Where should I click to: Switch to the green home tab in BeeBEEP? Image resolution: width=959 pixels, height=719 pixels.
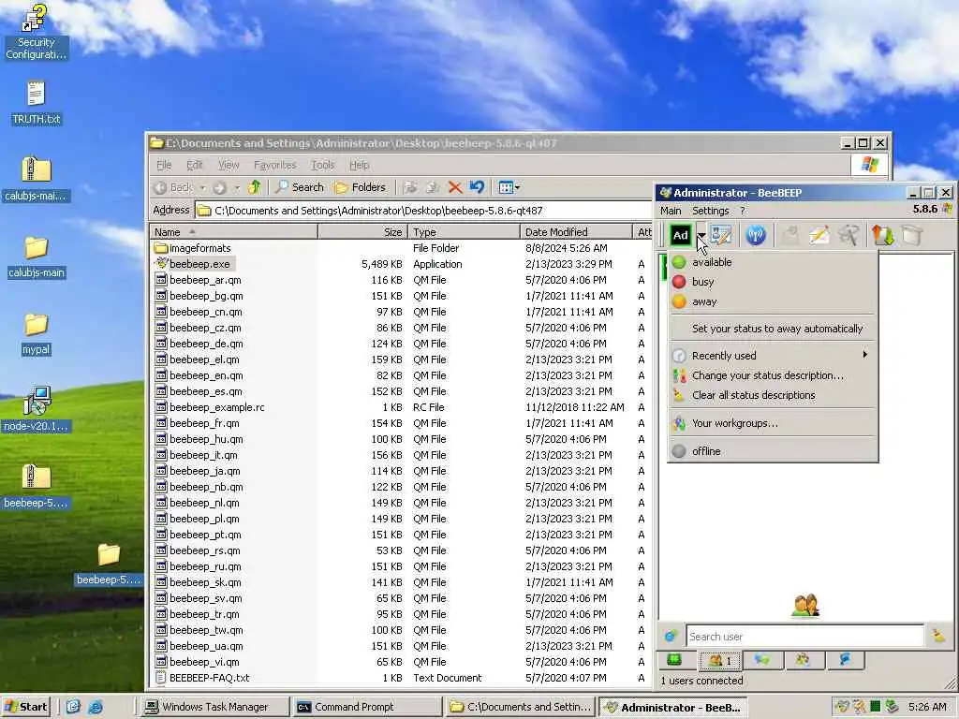[674, 660]
